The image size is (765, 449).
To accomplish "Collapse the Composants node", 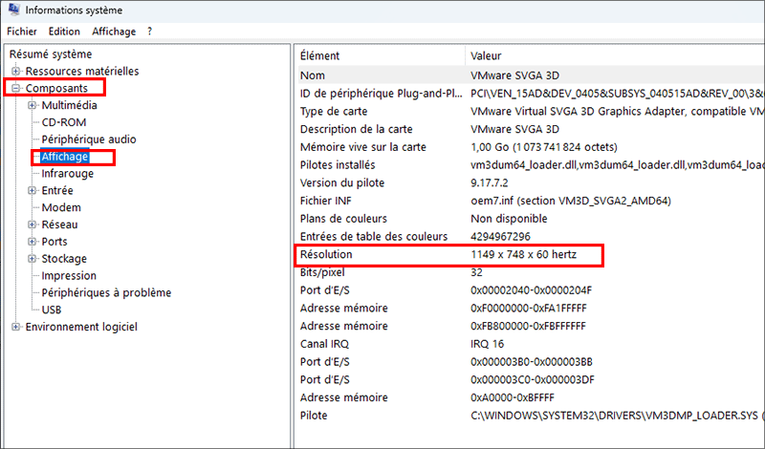I will (x=16, y=88).
